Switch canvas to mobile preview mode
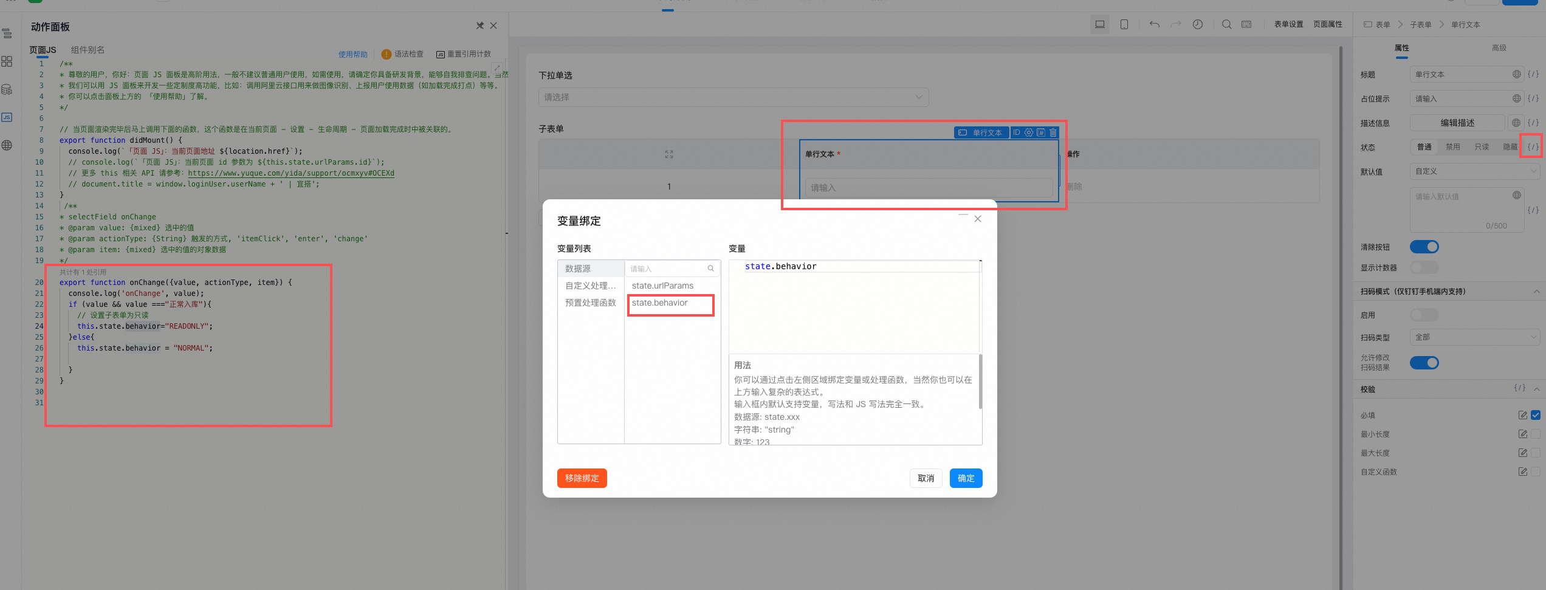Image resolution: width=1546 pixels, height=590 pixels. point(1124,24)
